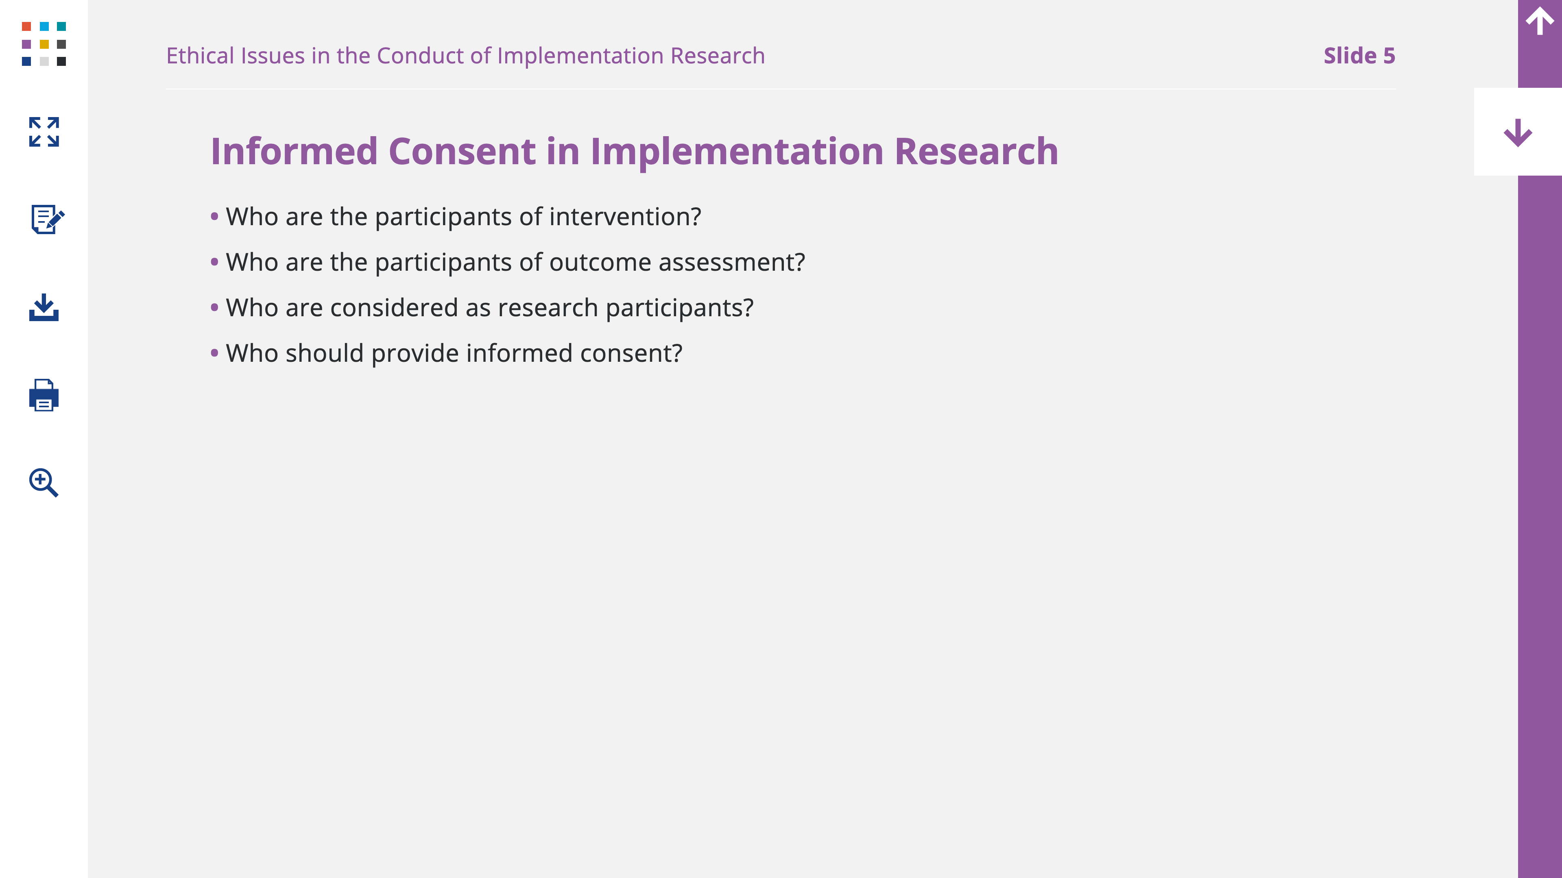Click the yellow center square of the grid logo
This screenshot has width=1562, height=878.
coord(44,44)
